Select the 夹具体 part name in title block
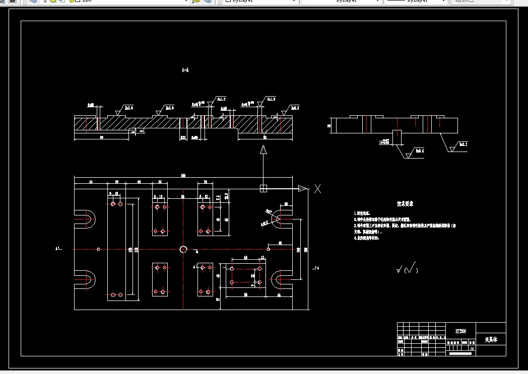Image resolution: width=528 pixels, height=374 pixels. click(x=491, y=340)
